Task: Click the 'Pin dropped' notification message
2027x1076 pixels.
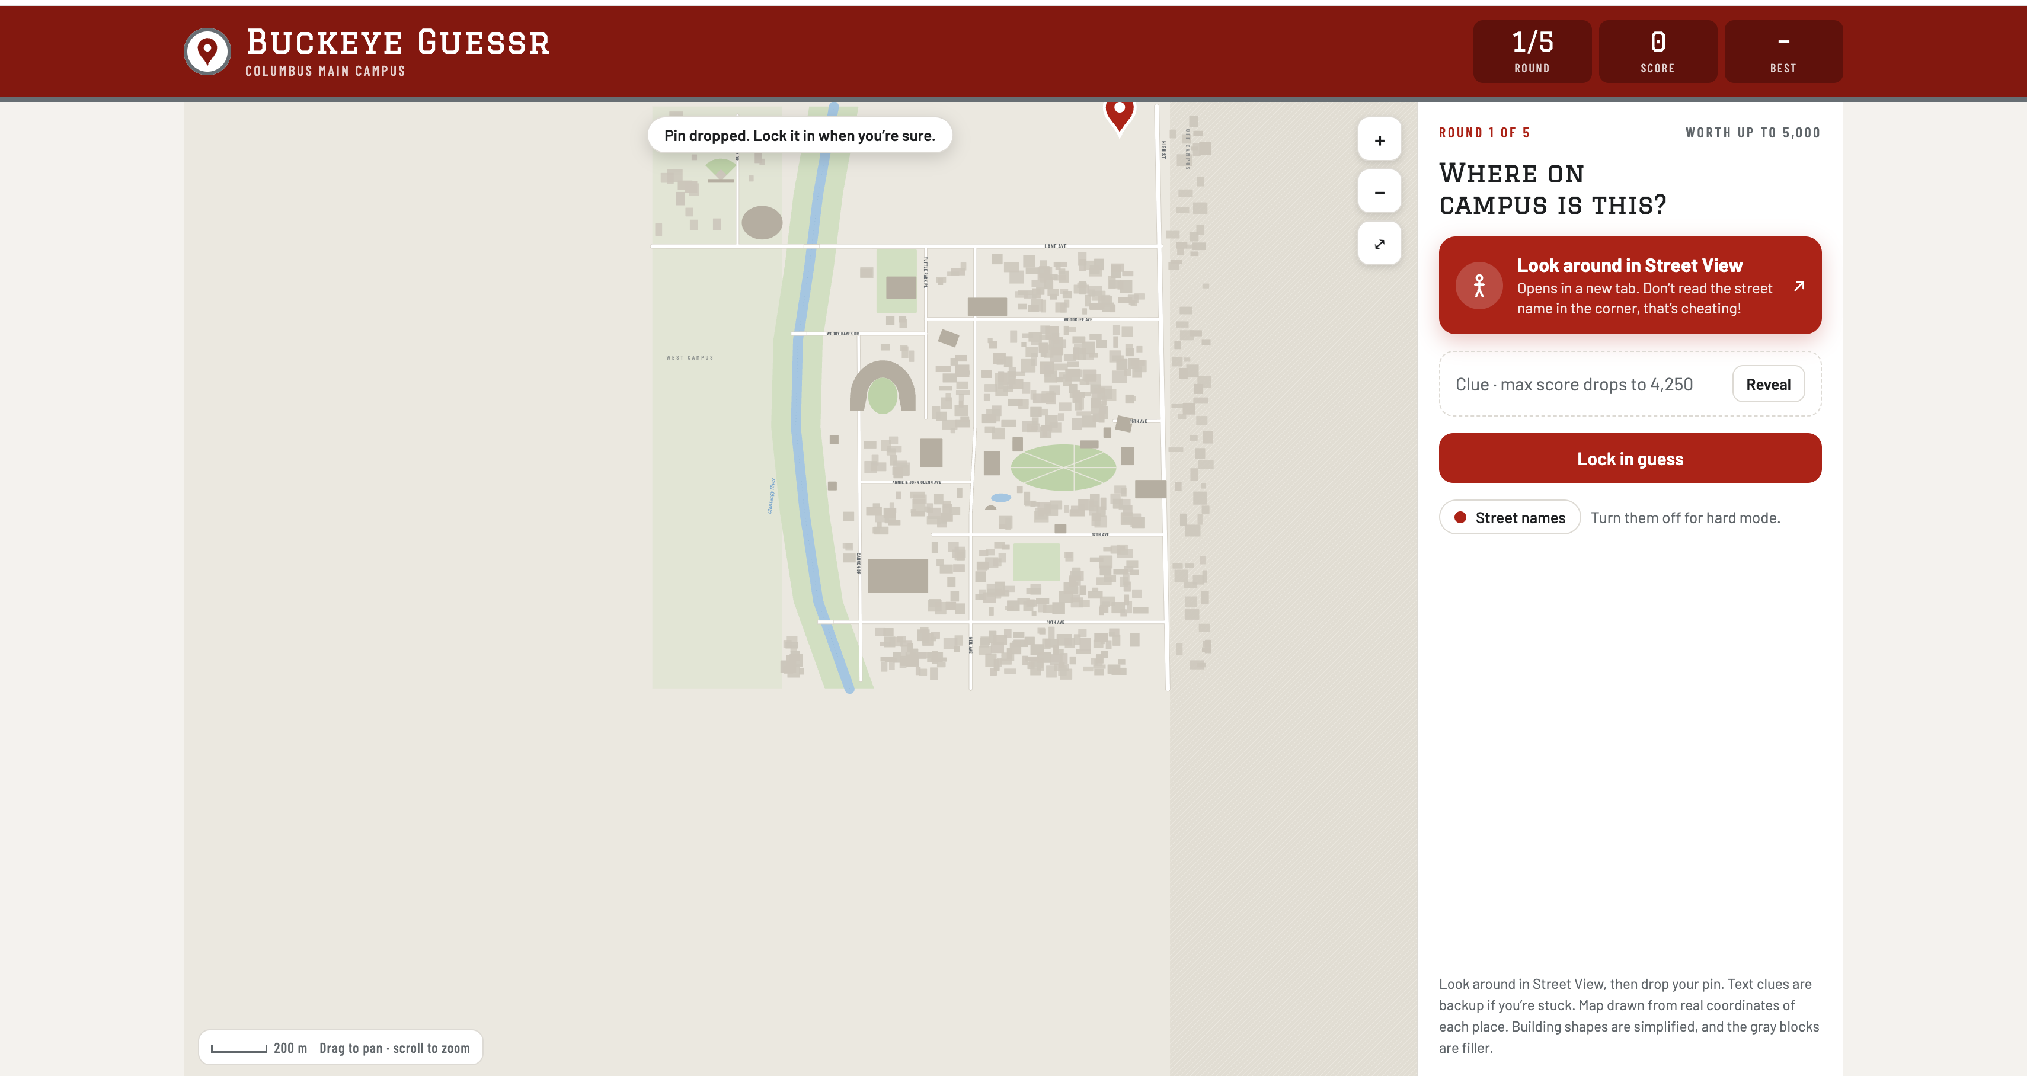Action: click(x=800, y=136)
